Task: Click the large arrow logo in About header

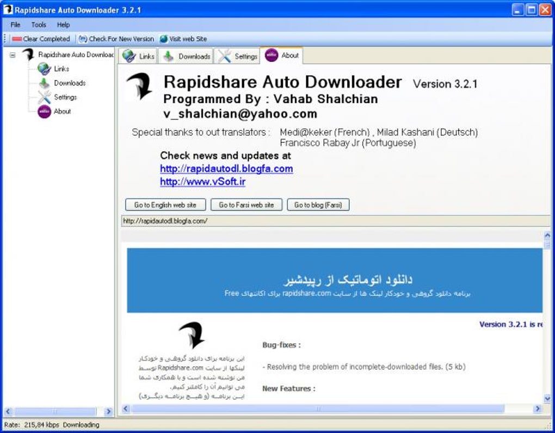Action: point(139,86)
